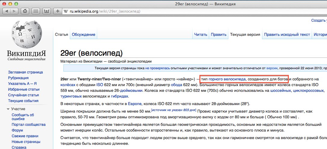
Task: Follow the туринговых link
Action: click(x=71, y=96)
